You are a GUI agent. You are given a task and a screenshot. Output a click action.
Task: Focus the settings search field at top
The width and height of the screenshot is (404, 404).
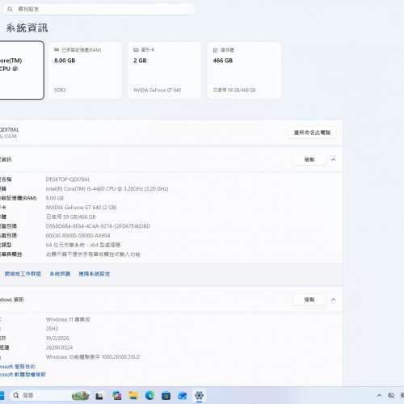(x=99, y=9)
